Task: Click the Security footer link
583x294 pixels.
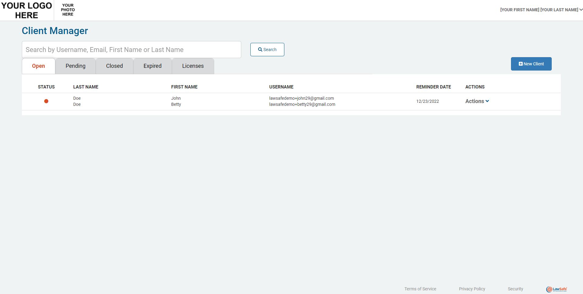Action: (515, 289)
